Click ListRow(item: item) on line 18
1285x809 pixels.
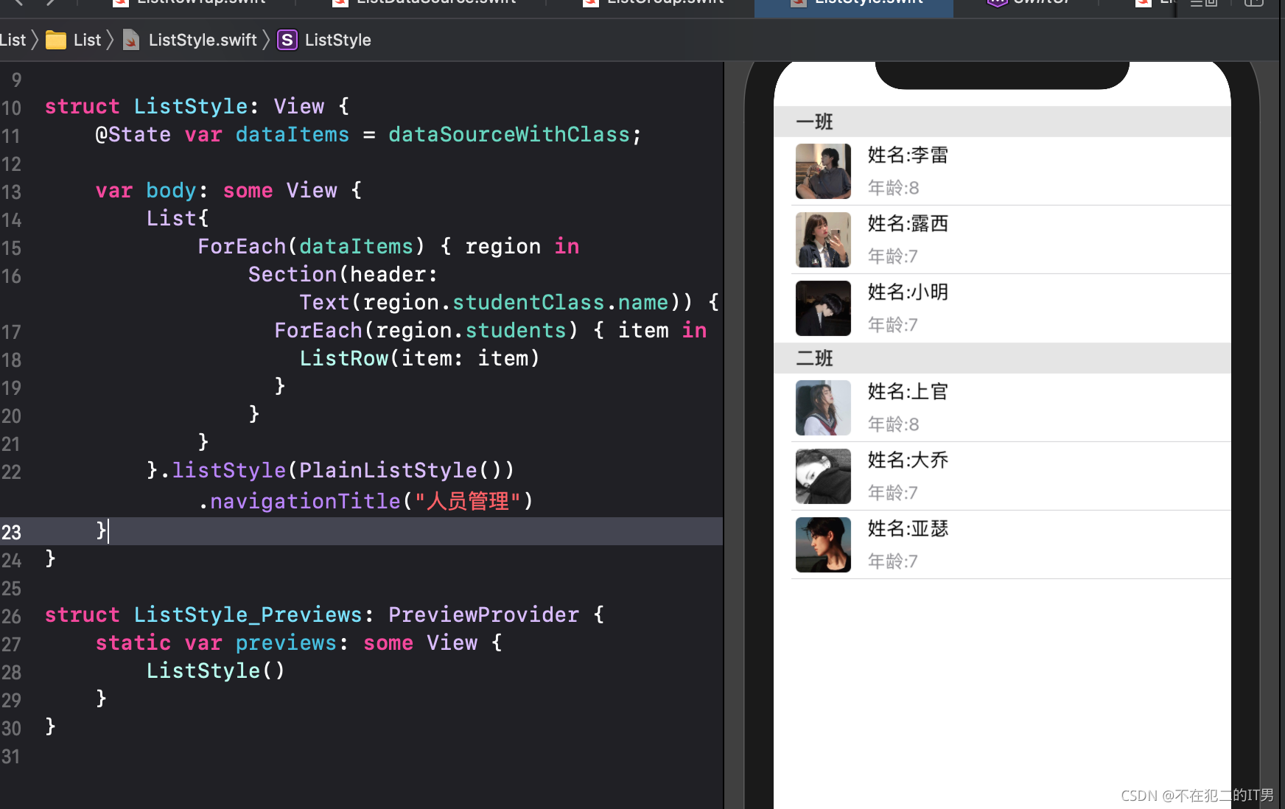pos(419,358)
